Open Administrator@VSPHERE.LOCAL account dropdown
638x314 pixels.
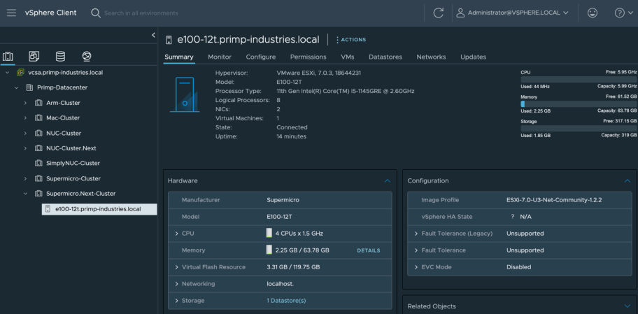coord(518,13)
